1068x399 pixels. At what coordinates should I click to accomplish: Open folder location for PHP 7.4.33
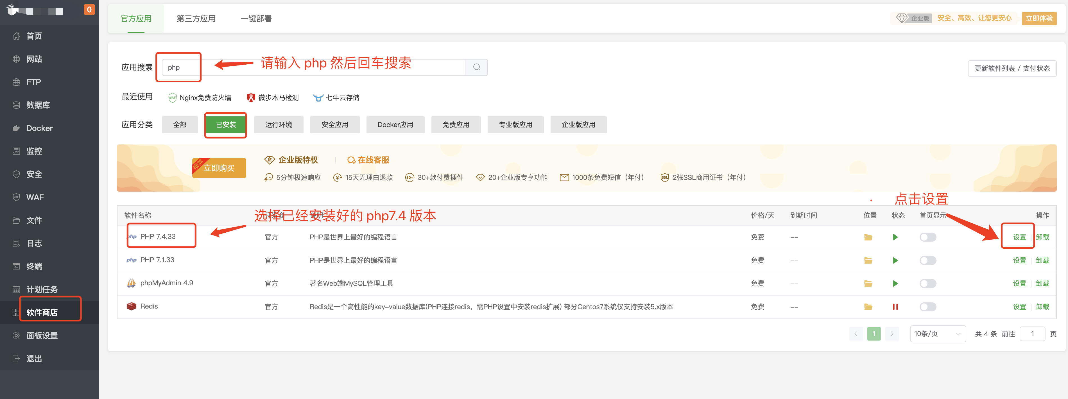point(868,237)
